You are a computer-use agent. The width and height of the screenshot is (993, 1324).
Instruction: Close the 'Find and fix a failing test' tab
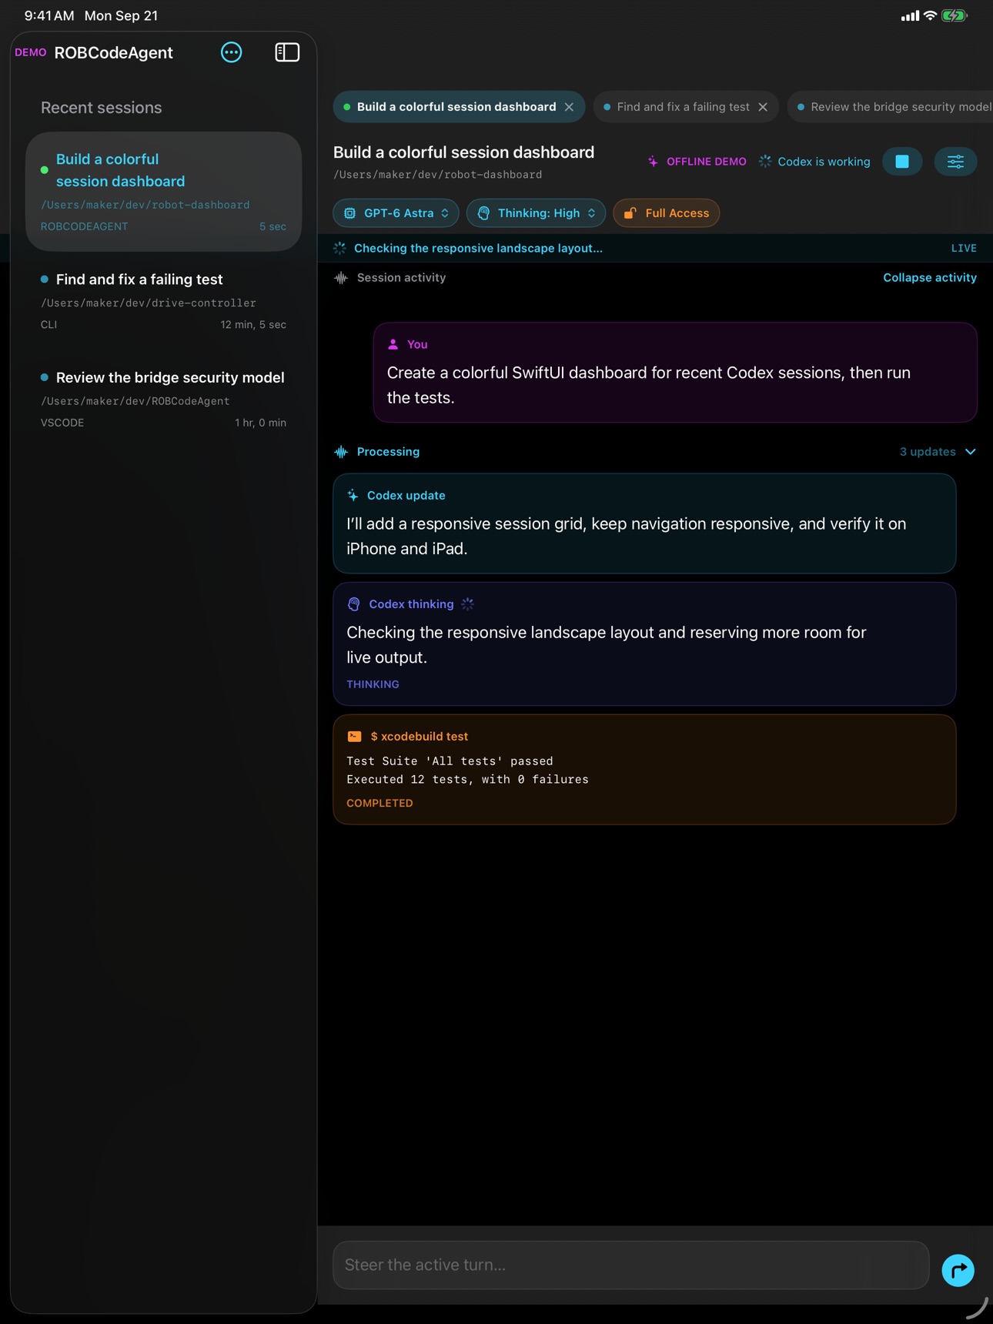pos(763,107)
